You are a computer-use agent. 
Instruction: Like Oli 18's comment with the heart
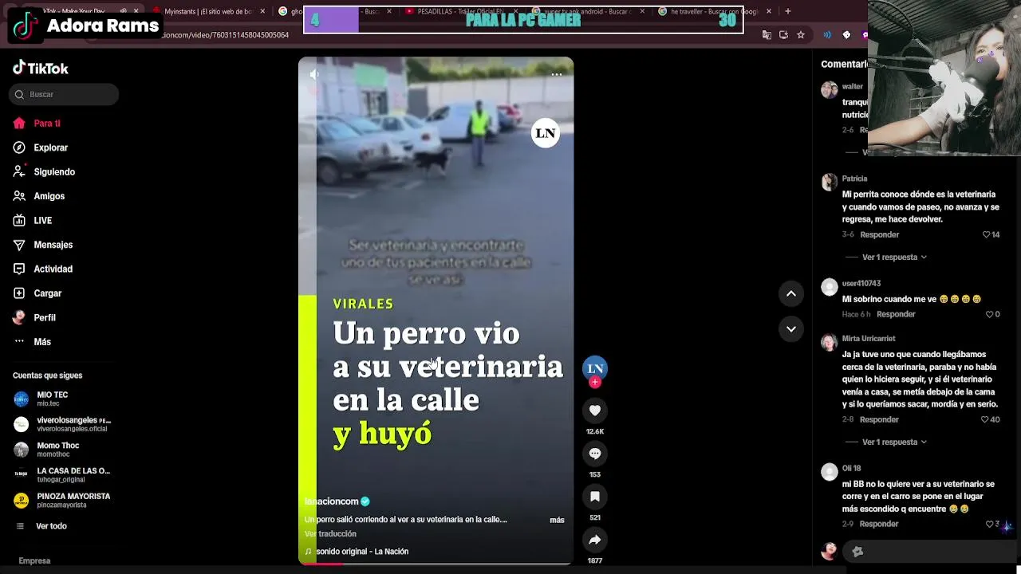[x=990, y=524]
